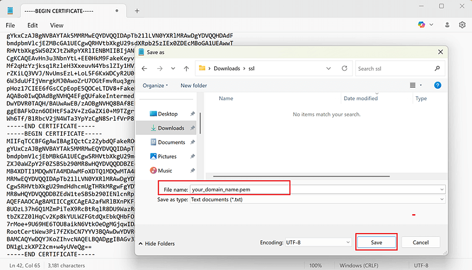
Task: Click the Up directory arrow
Action: pyautogui.click(x=186, y=68)
